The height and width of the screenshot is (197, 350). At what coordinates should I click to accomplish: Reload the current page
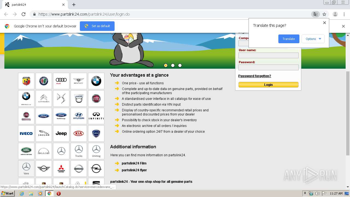pos(24,14)
